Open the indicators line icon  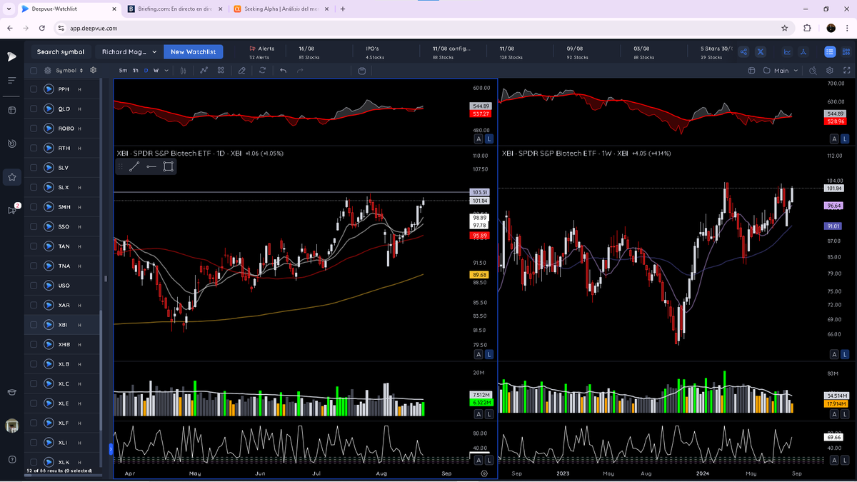point(204,71)
